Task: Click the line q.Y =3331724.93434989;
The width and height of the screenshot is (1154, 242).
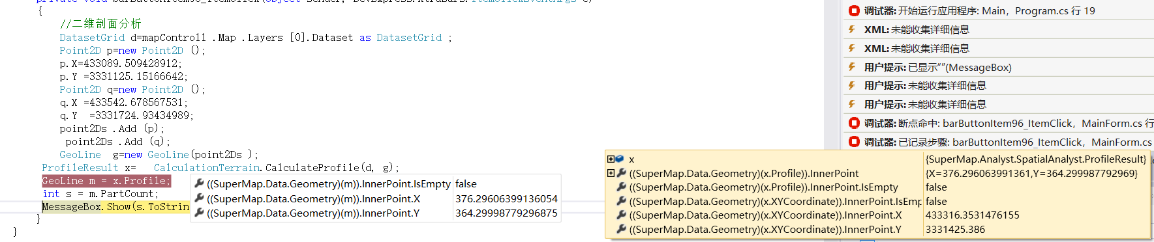Action: coord(127,116)
